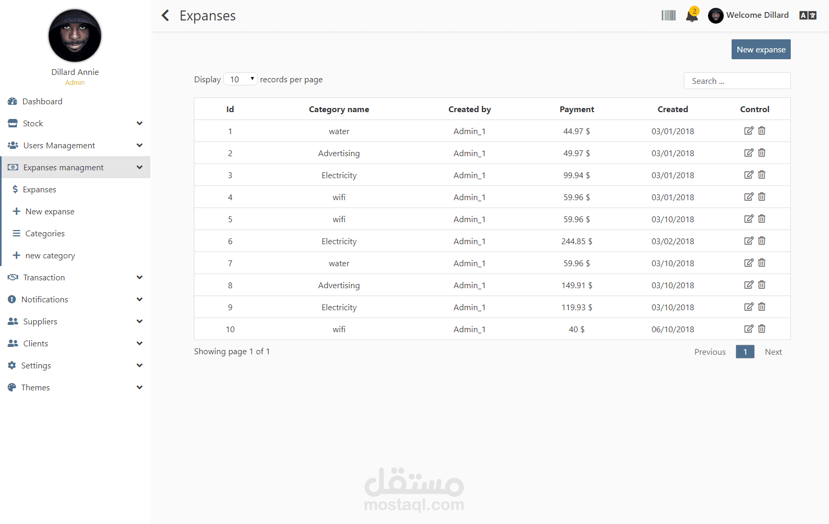Delete the 244.85 $ Electricity expense
Screen dimensions: 829x524
(762, 241)
